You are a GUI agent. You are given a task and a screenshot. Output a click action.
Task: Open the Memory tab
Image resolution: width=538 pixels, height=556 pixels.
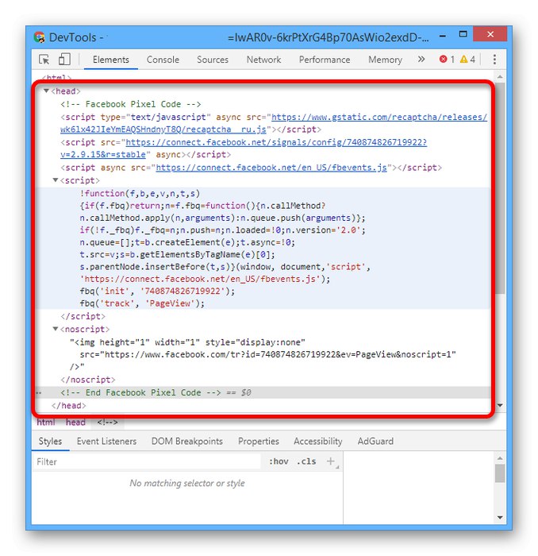pyautogui.click(x=386, y=60)
